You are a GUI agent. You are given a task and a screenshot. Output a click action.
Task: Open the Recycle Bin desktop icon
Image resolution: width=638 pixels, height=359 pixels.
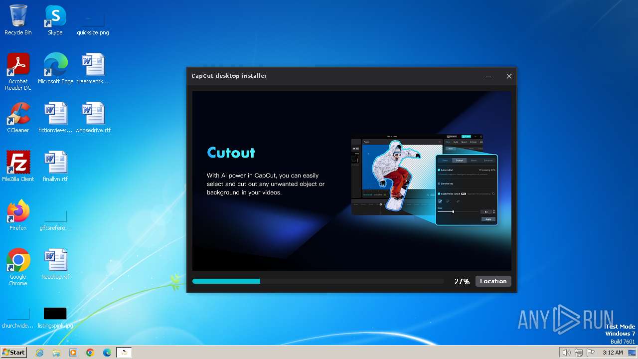[18, 20]
